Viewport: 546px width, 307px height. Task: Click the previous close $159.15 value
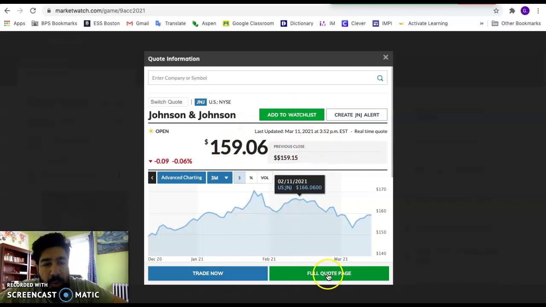[286, 158]
